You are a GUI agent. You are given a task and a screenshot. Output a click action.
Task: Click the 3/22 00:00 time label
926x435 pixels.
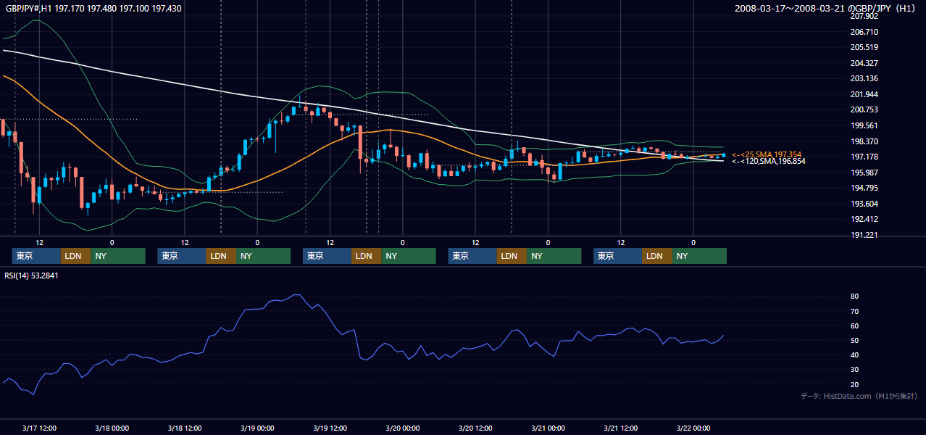click(x=693, y=428)
